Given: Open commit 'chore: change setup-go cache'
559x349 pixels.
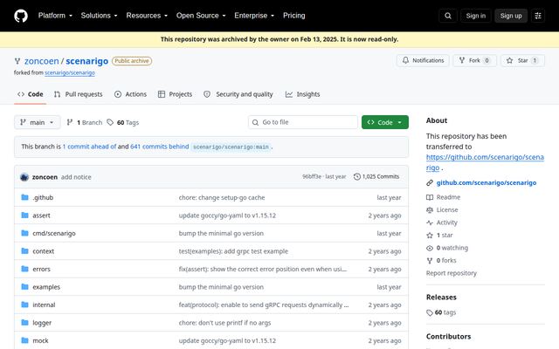Looking at the screenshot, I should click(x=222, y=197).
